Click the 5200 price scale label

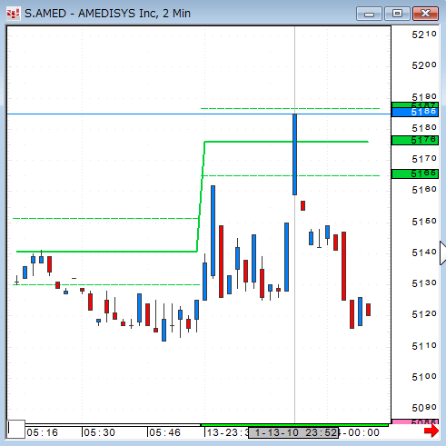pos(424,65)
